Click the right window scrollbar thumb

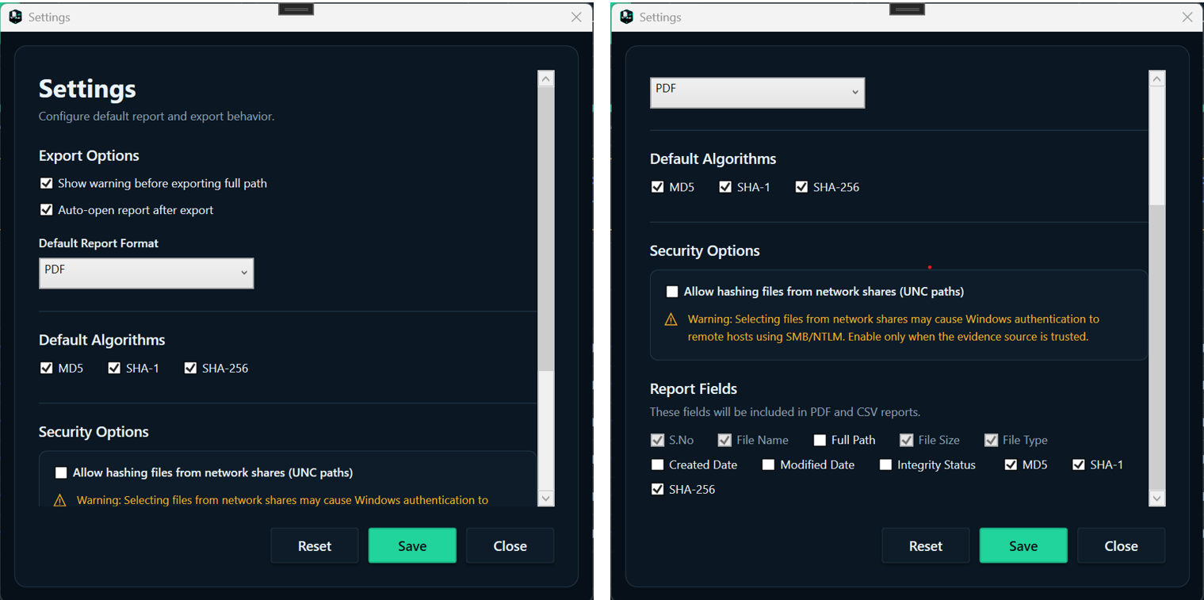click(x=1156, y=347)
